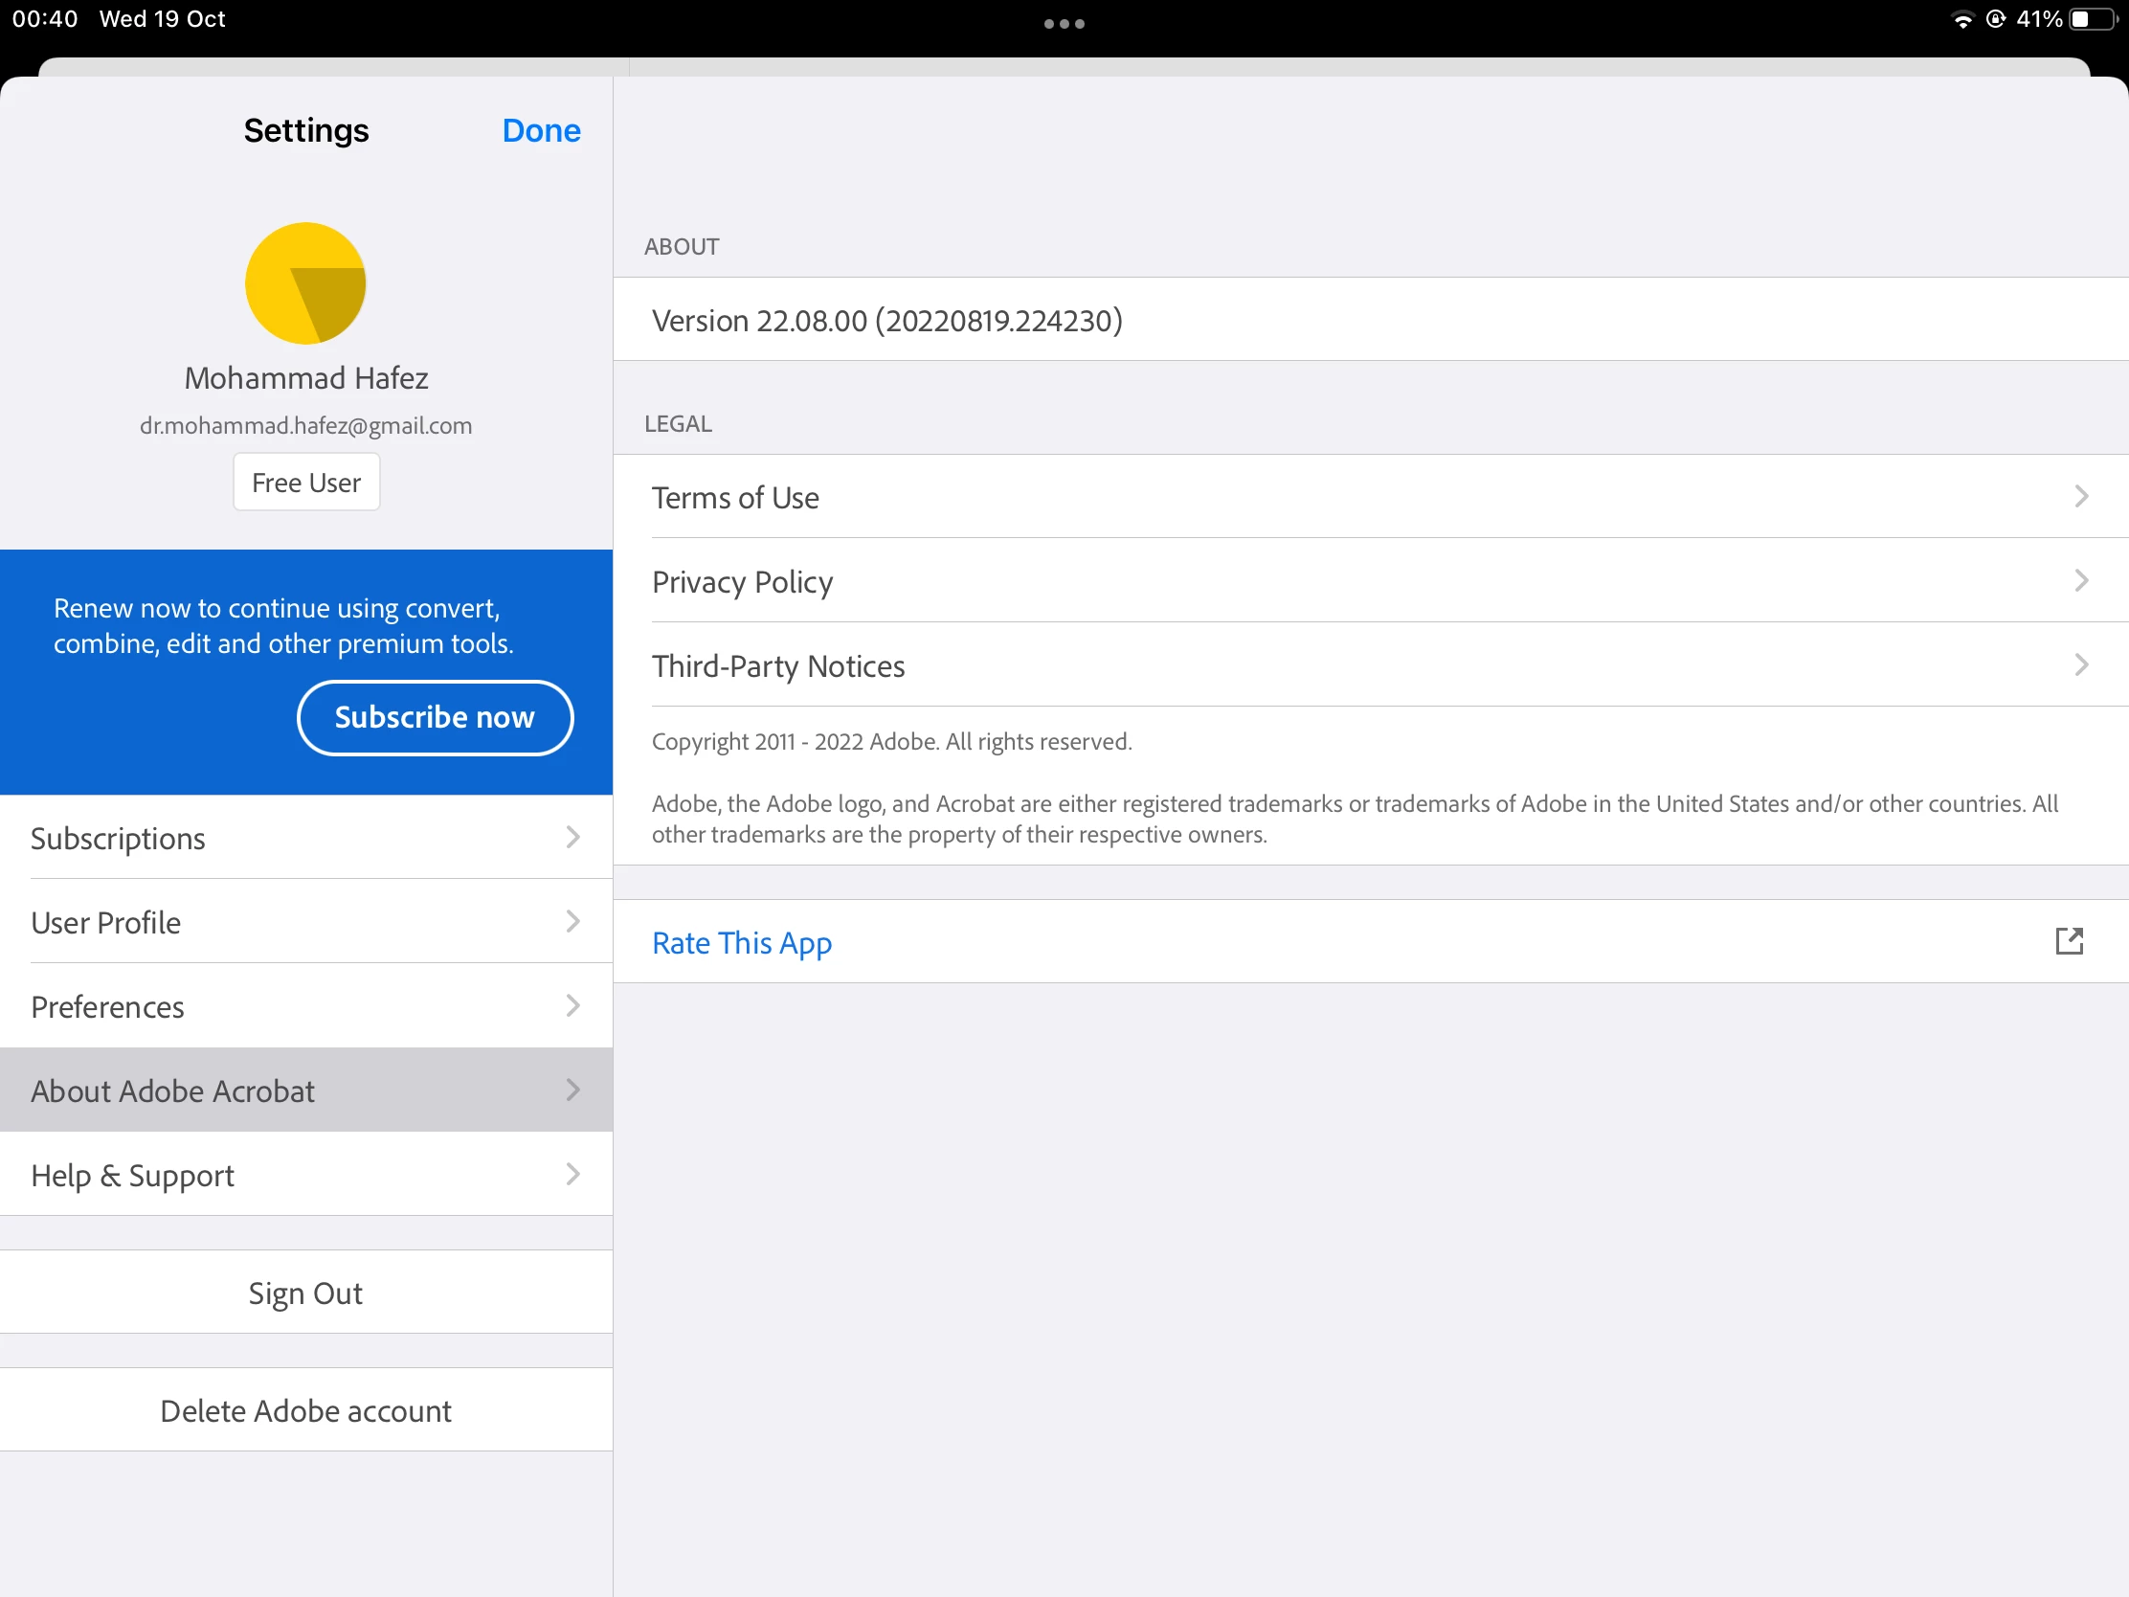The width and height of the screenshot is (2129, 1597).
Task: Expand the Third-Party Notices chevron
Action: pyautogui.click(x=2081, y=665)
